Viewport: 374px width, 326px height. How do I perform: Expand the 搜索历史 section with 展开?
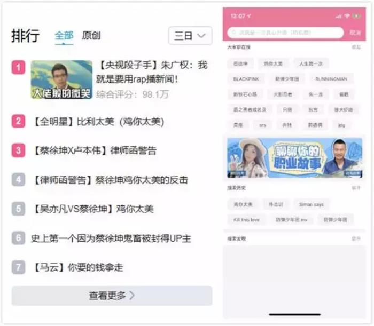356,188
